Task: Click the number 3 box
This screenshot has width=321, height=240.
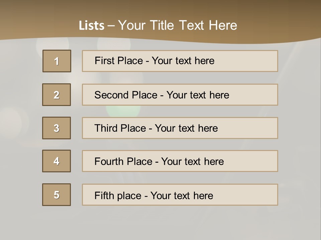Action: (57, 128)
